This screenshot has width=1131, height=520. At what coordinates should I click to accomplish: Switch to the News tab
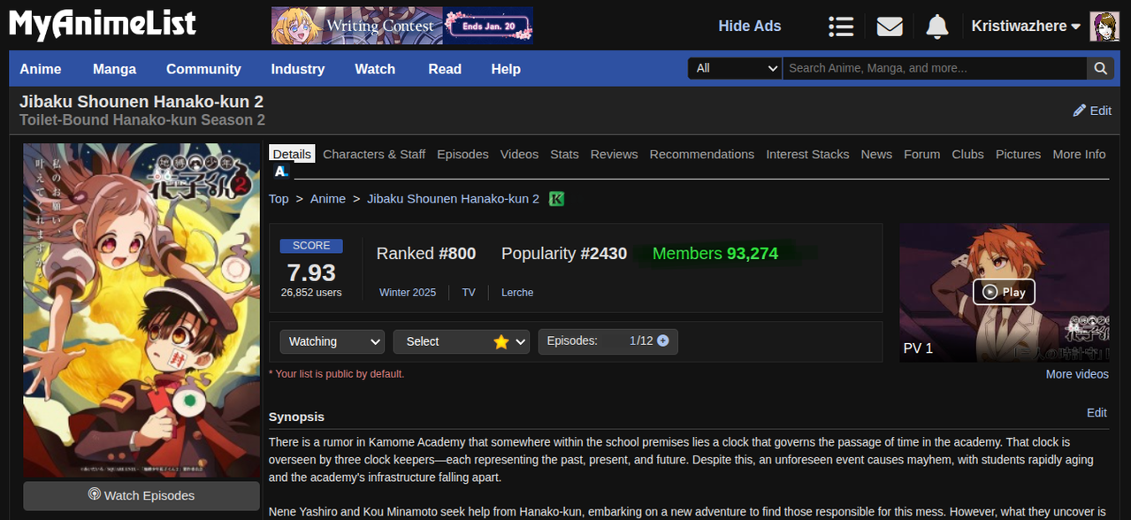tap(876, 154)
